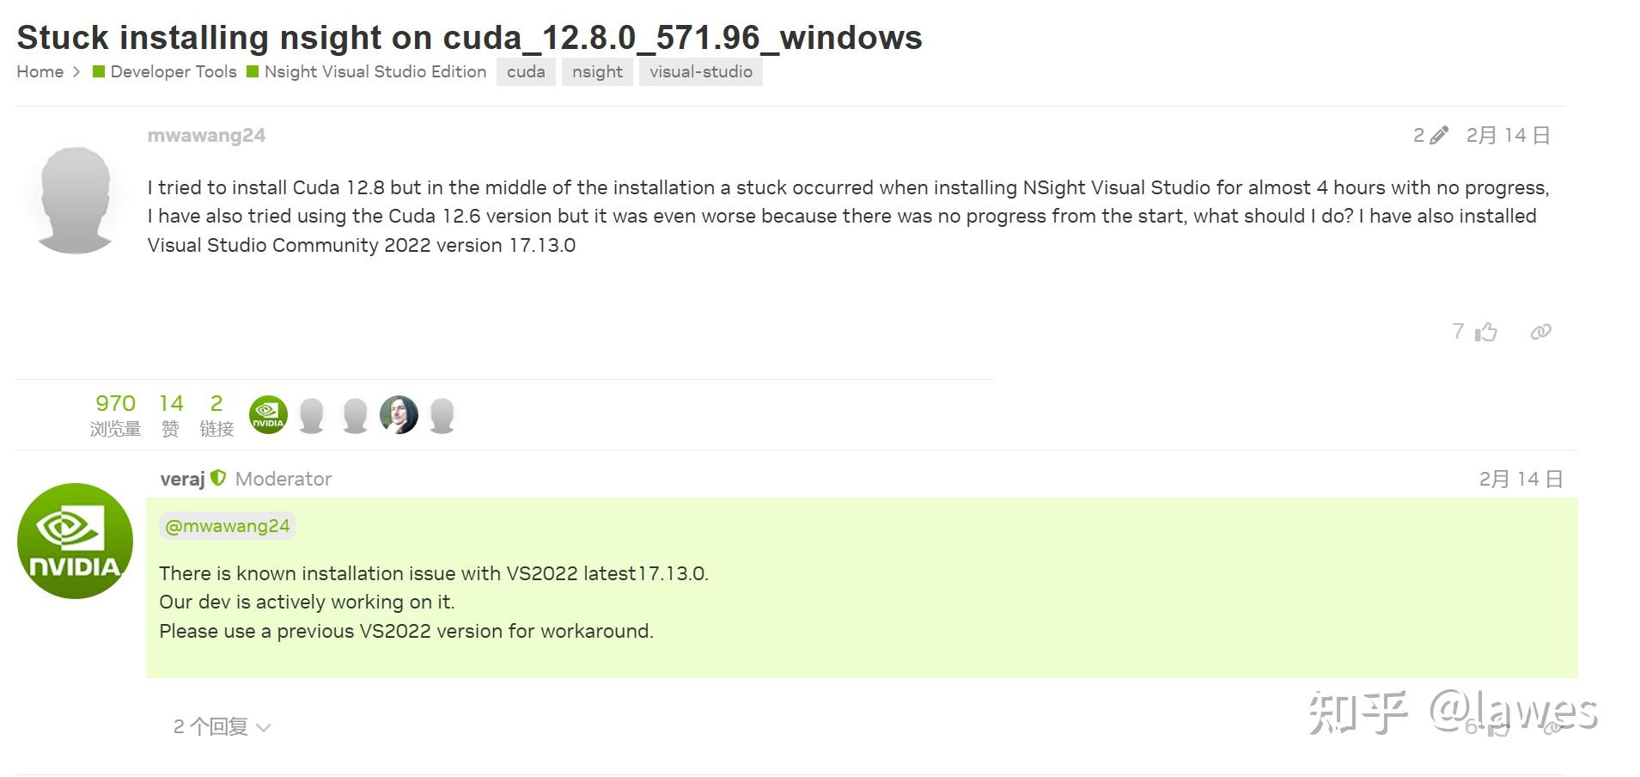Collapse replies using the chevron arrow
Viewport: 1640px width, 777px height.
(263, 728)
